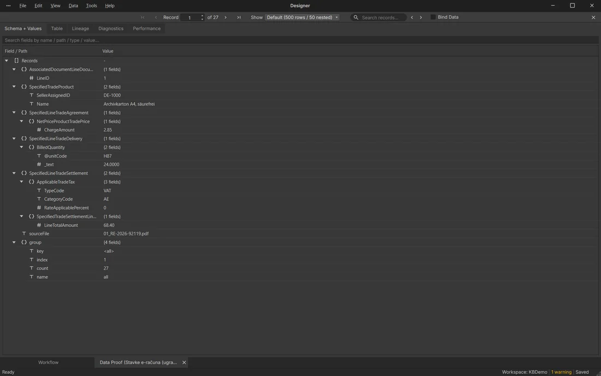Collapse the ApplicableTradeTax node
Image resolution: width=601 pixels, height=376 pixels.
coord(21,181)
